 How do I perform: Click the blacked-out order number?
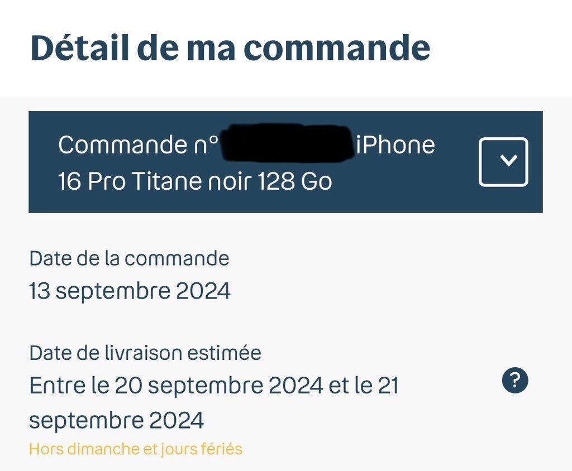click(288, 144)
